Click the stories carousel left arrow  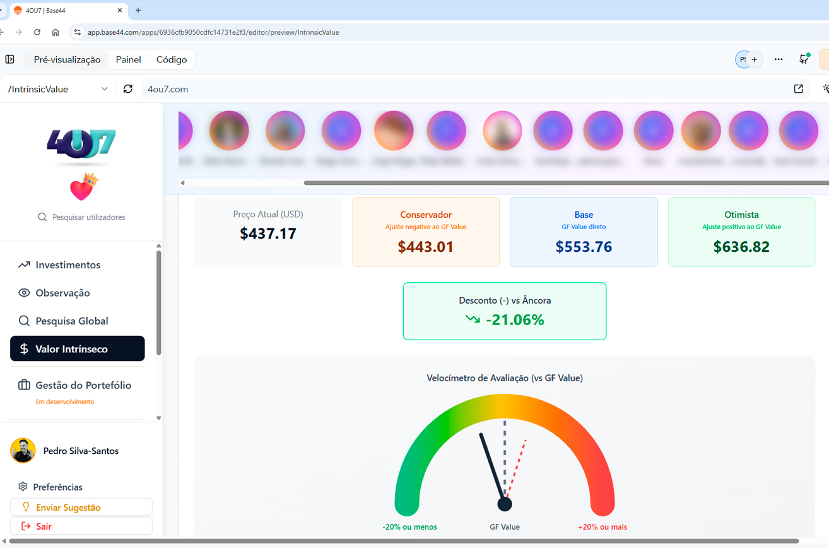tap(182, 183)
